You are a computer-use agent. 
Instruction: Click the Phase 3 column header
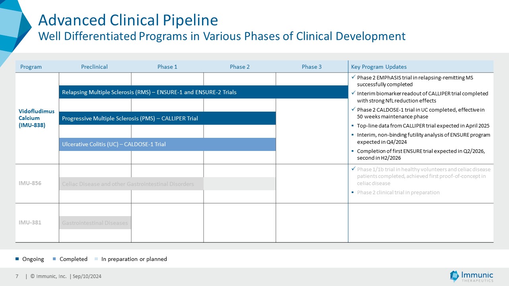[x=311, y=67]
